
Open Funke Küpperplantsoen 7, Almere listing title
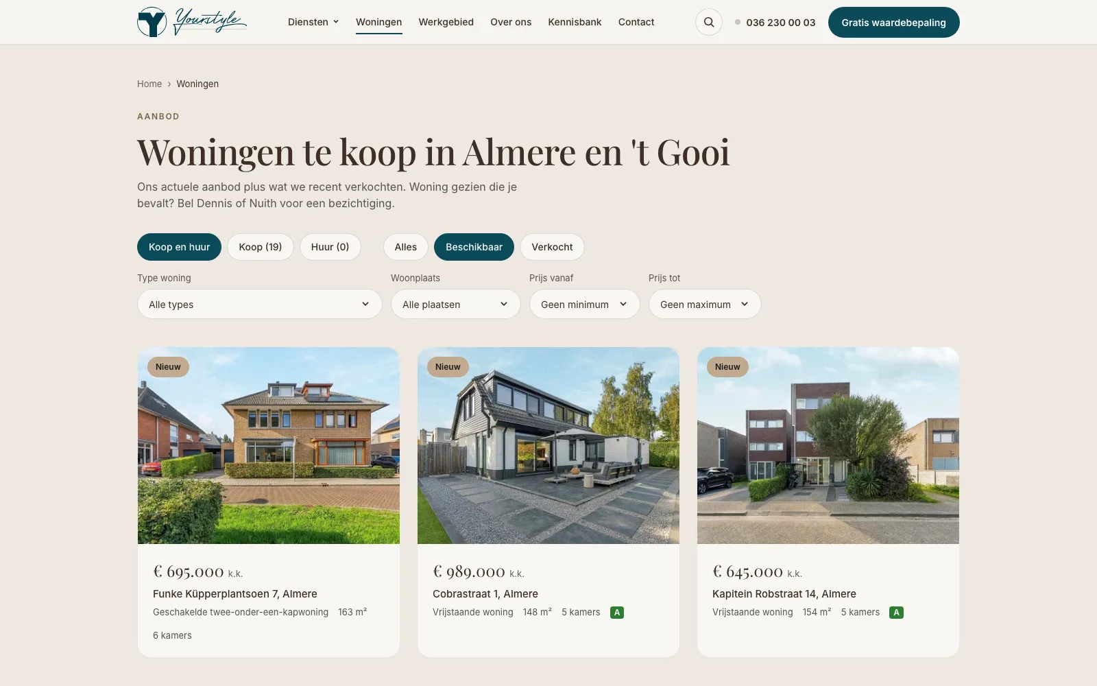tap(235, 594)
